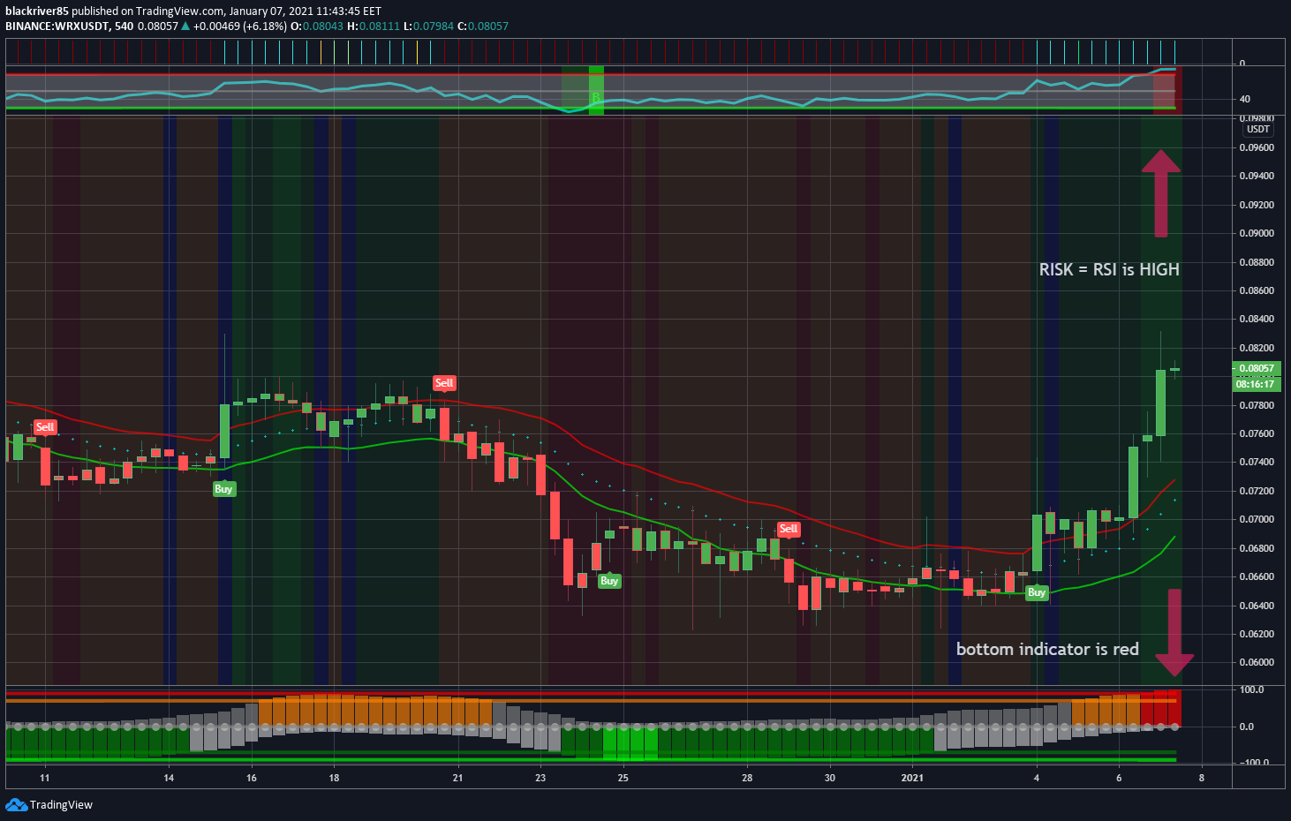Click the +0.00469 (+6.18%) change value
1291x821 pixels.
[x=240, y=26]
